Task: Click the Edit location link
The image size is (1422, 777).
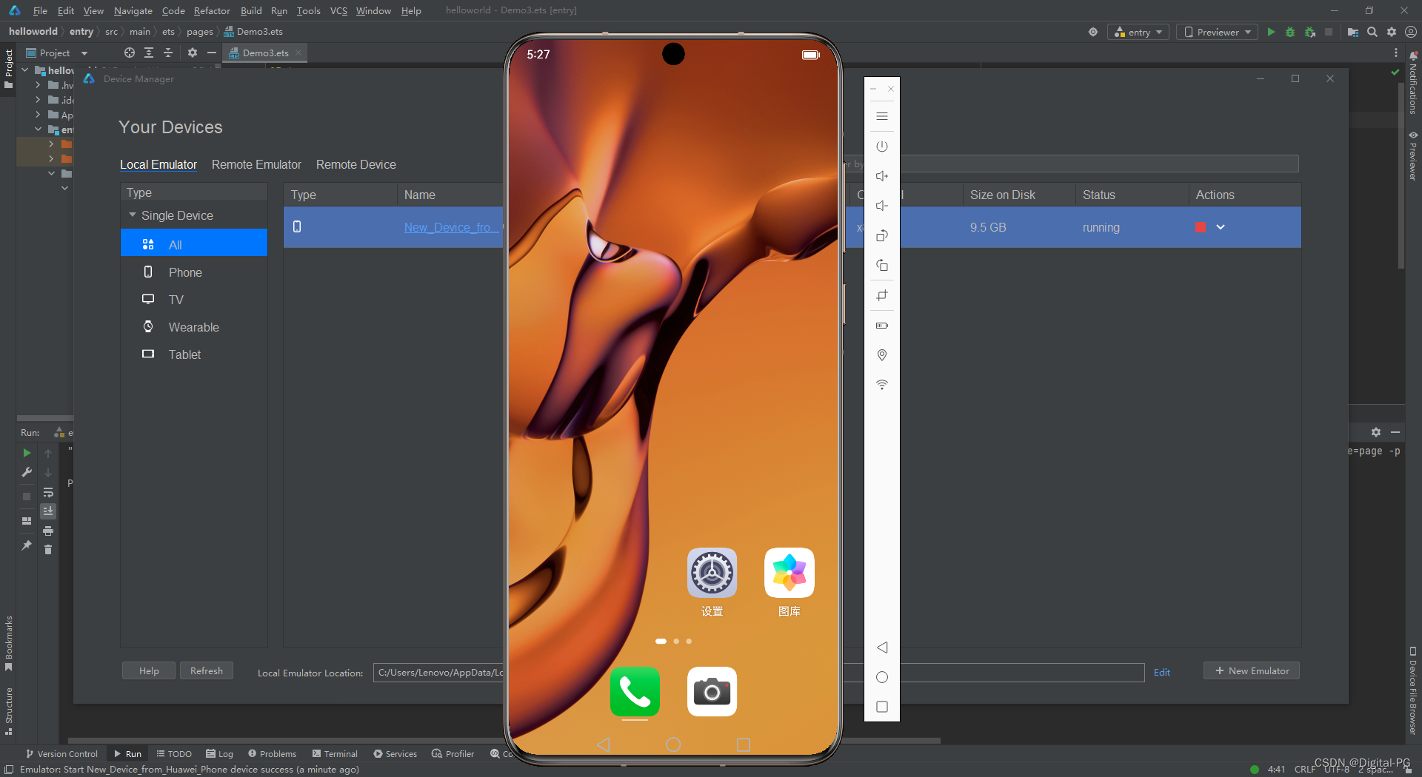Action: [1161, 672]
